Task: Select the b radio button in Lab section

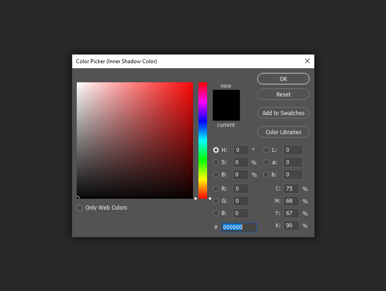Action: (266, 175)
